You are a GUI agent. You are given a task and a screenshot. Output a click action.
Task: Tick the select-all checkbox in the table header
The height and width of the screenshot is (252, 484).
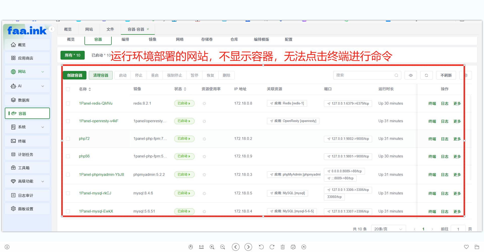coord(68,89)
